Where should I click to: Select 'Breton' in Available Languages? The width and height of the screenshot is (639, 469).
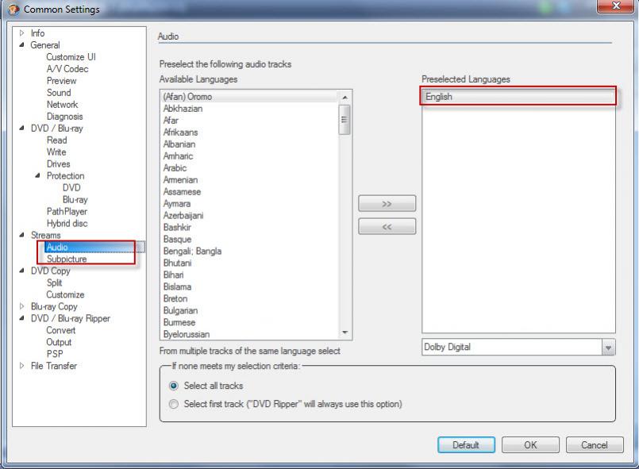[250, 298]
